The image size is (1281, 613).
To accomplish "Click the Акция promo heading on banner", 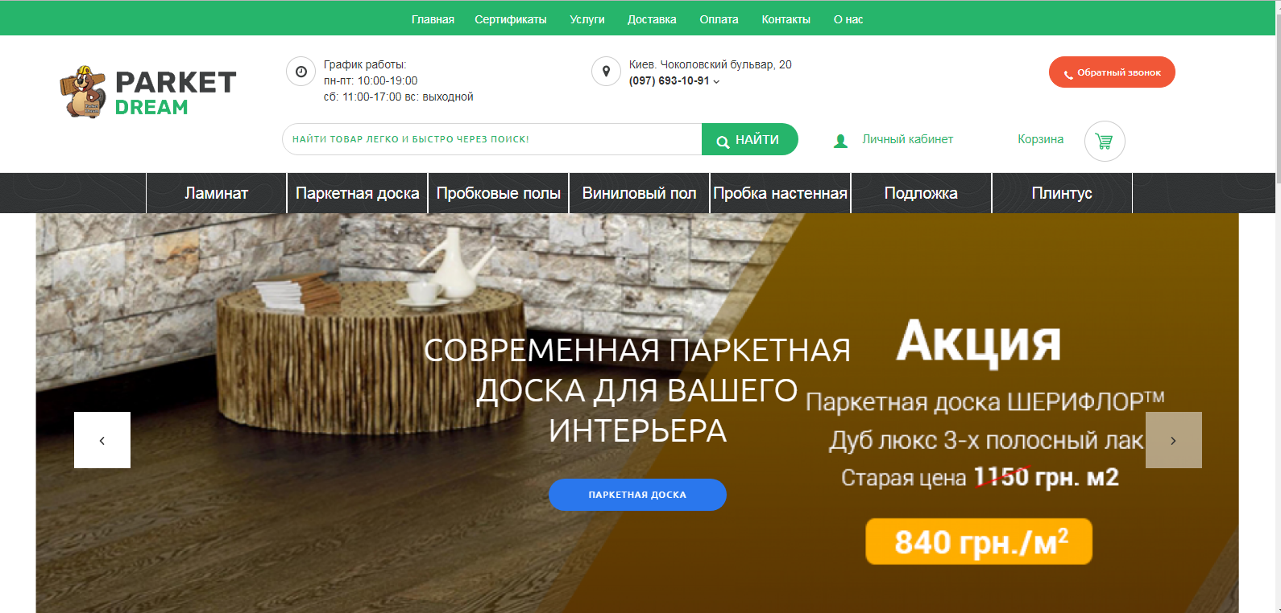I will (979, 342).
